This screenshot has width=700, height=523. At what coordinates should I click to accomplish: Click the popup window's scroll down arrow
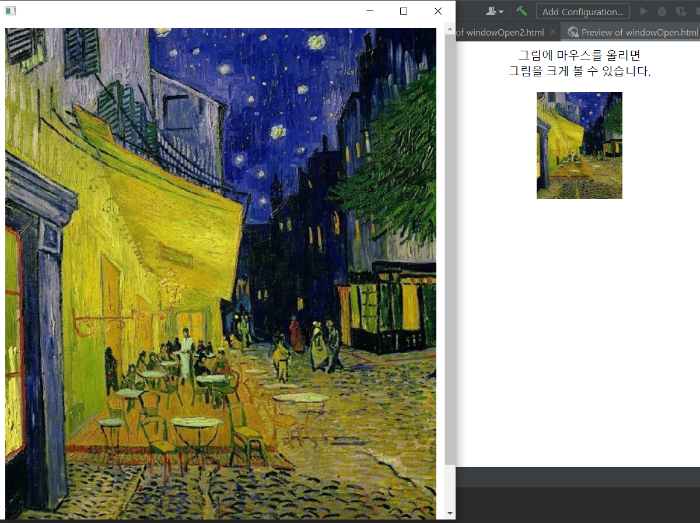[450, 513]
